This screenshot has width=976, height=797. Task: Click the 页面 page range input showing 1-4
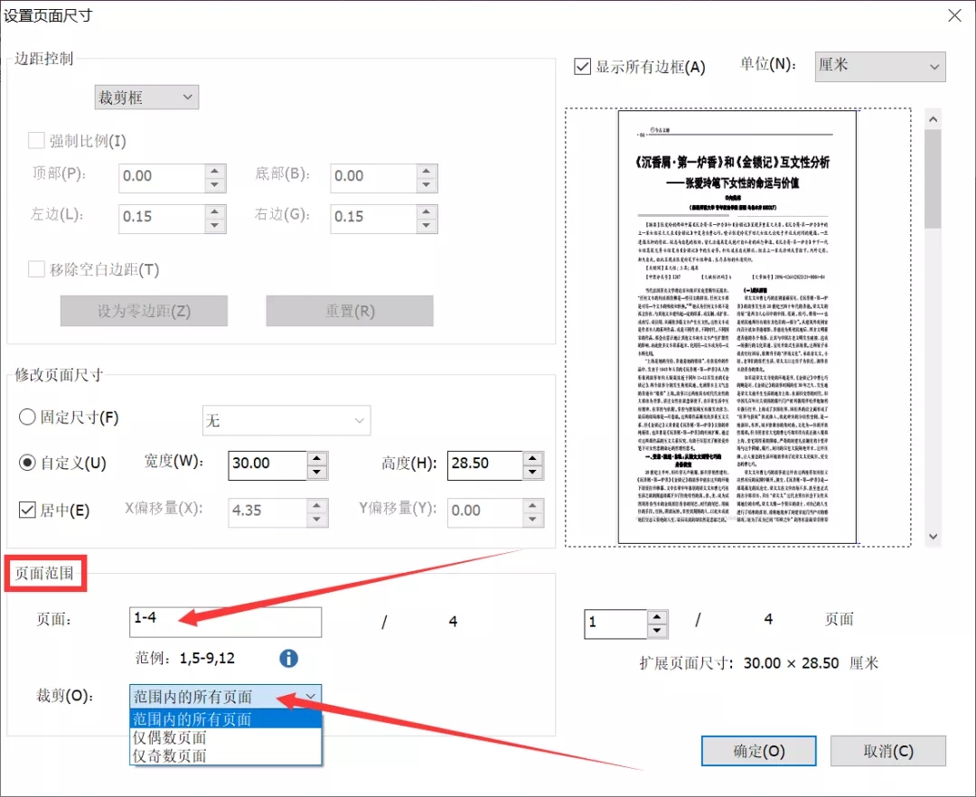point(224,622)
